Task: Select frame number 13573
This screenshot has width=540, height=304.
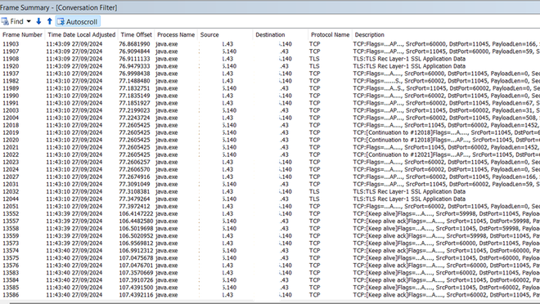Action: (x=11, y=244)
